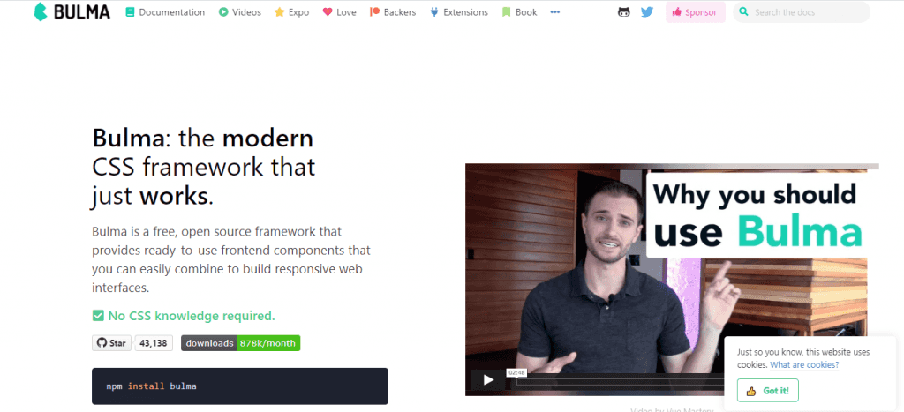Click the Love heart icon
This screenshot has height=412, width=904.
pos(328,12)
